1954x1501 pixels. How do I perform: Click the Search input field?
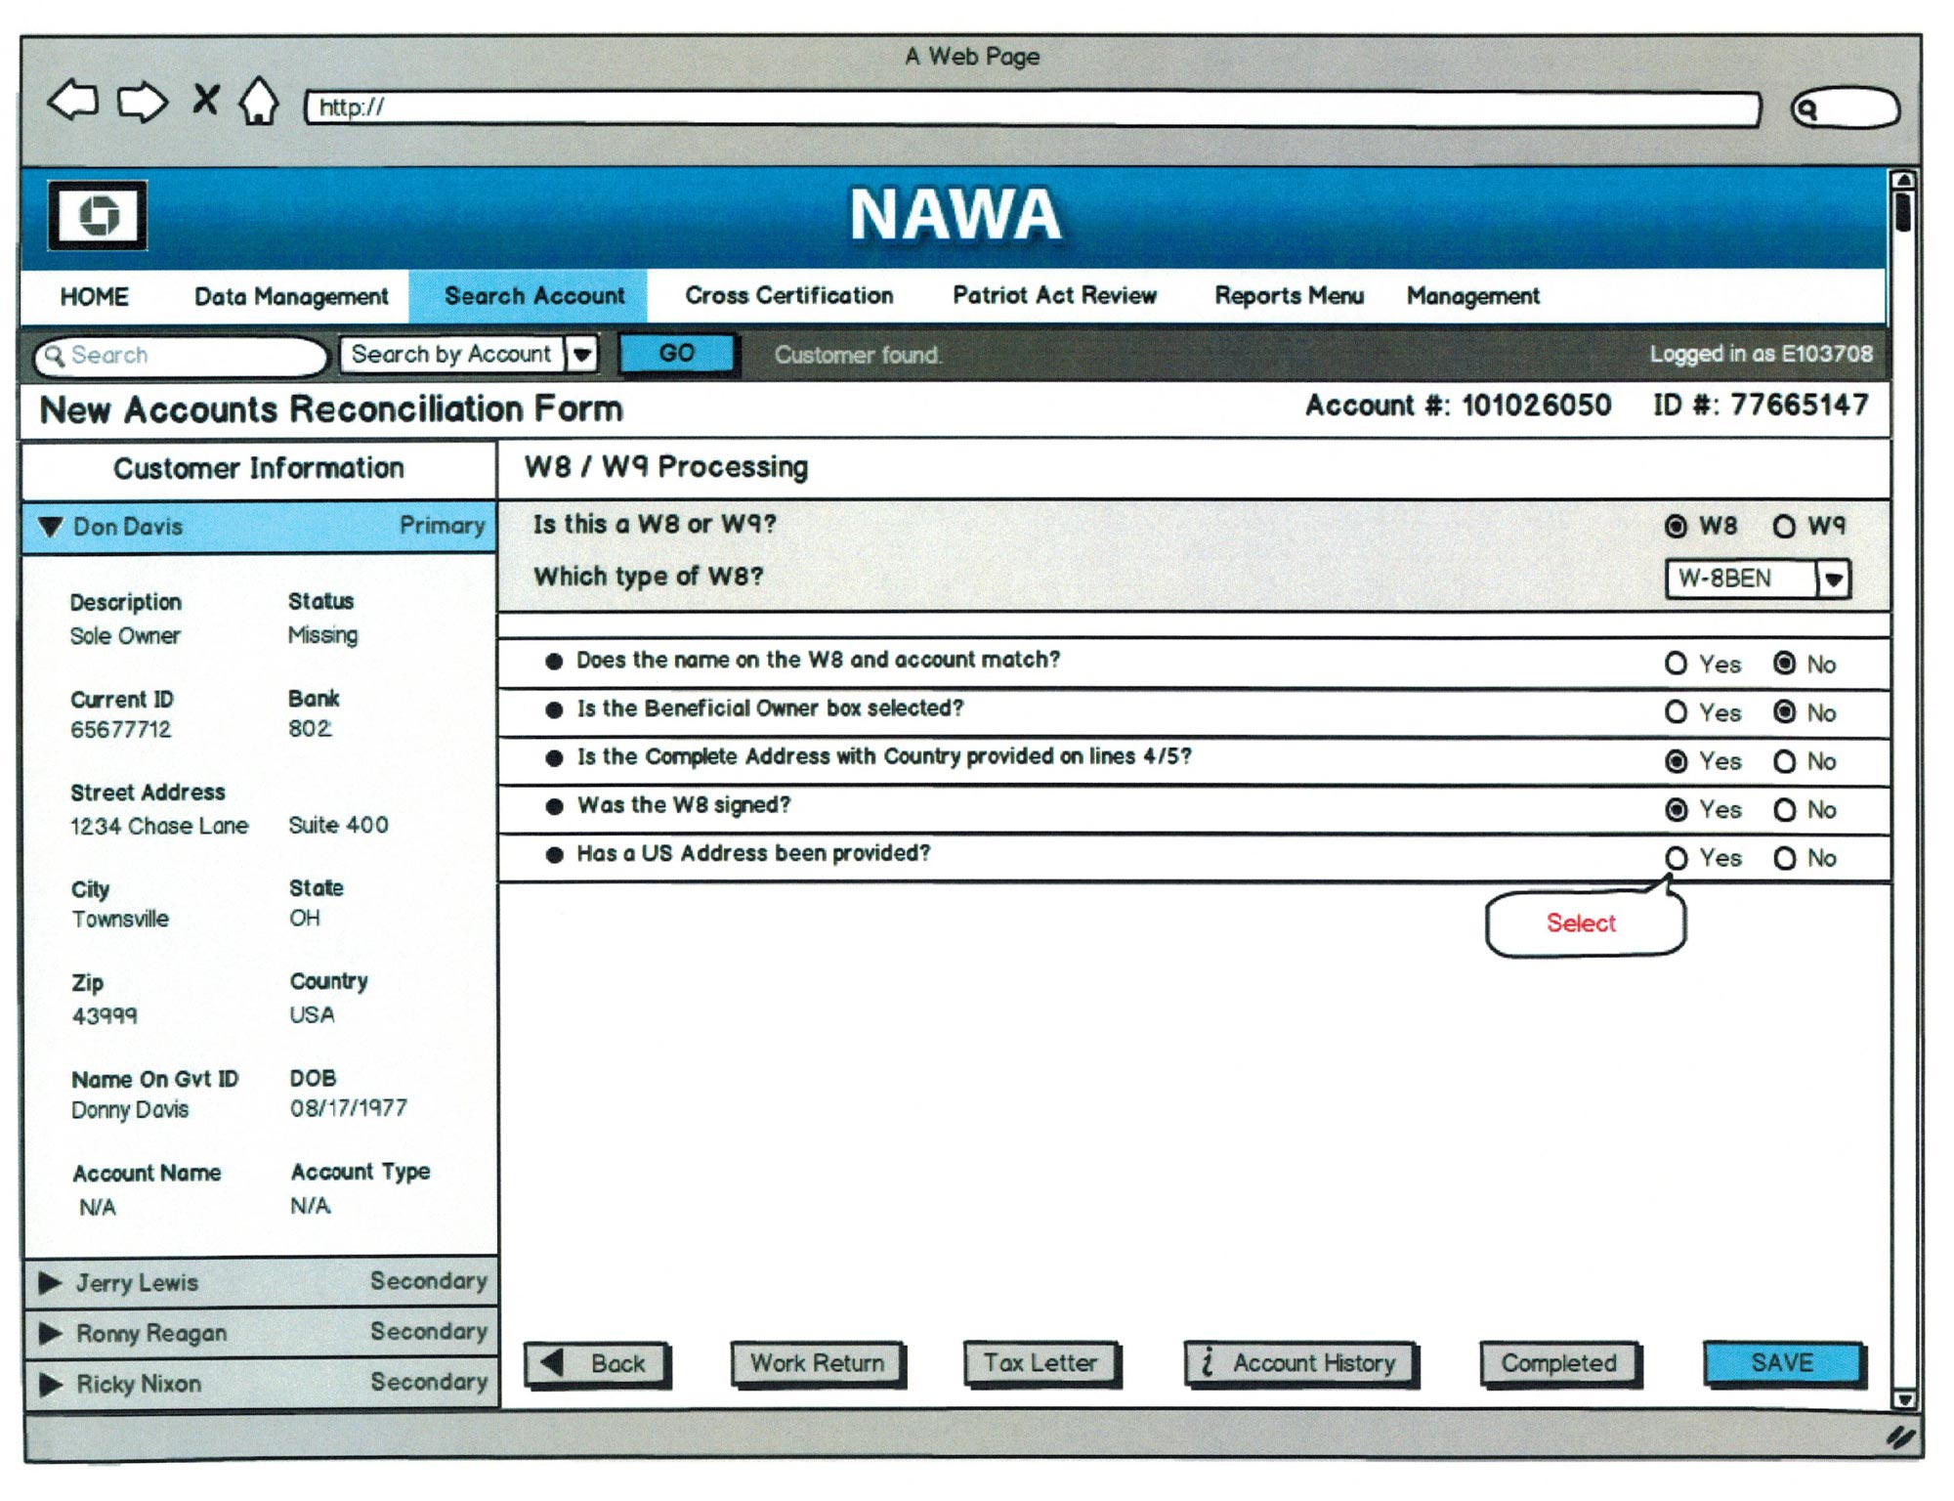click(180, 356)
